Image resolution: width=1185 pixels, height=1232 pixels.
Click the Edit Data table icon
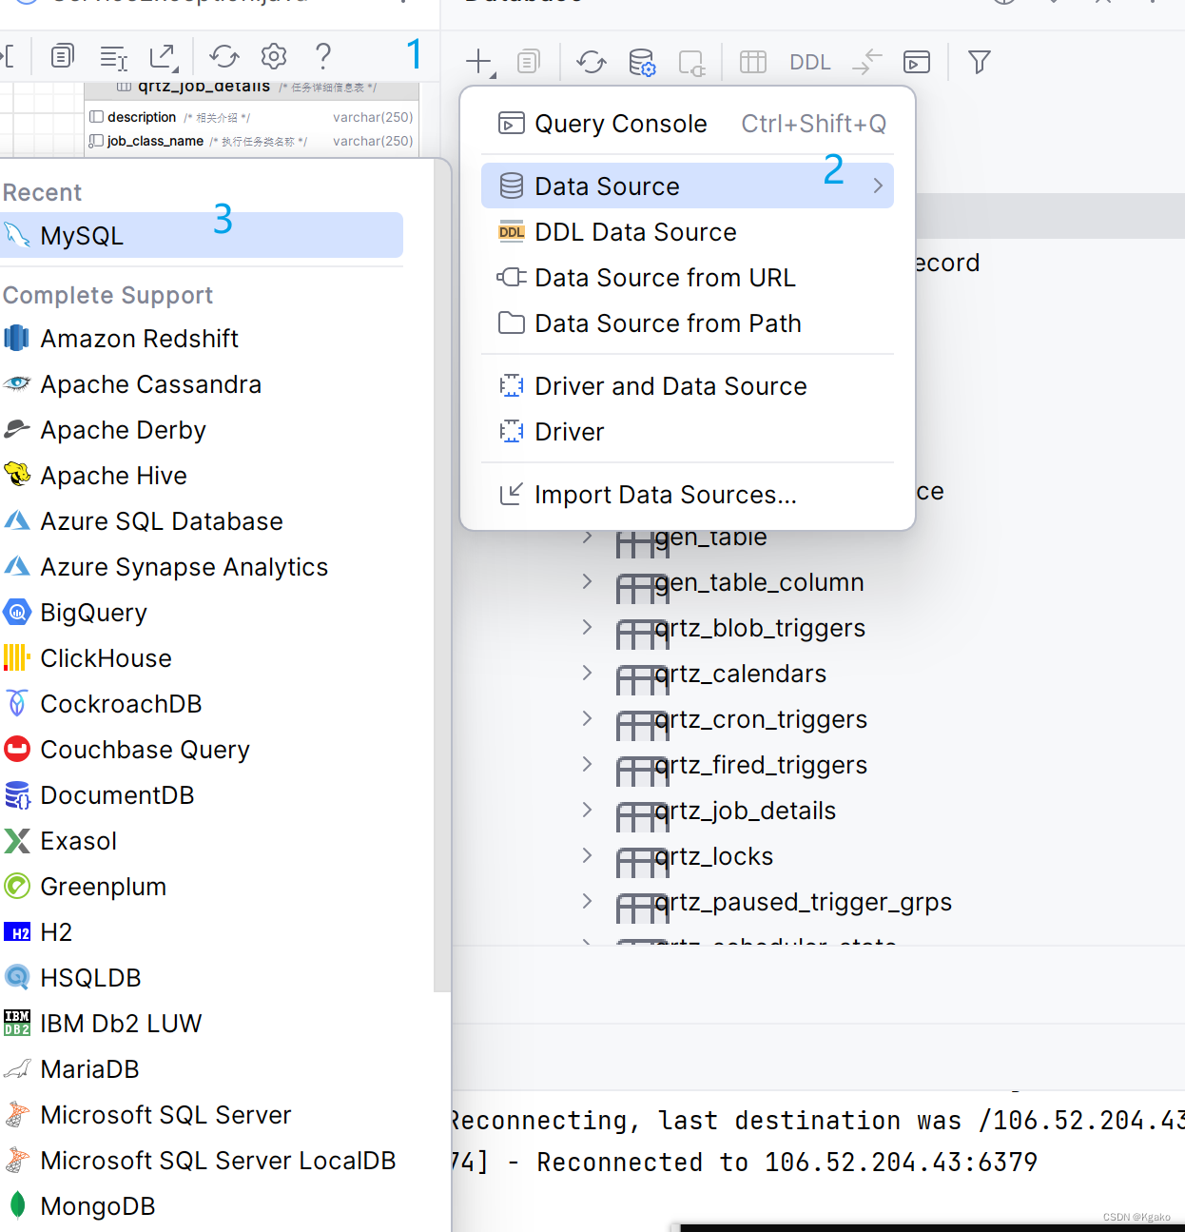(x=752, y=62)
